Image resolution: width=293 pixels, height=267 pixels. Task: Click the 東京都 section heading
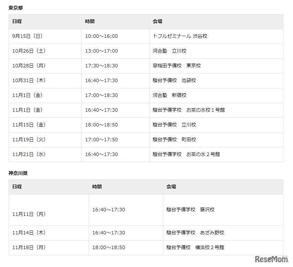tap(16, 8)
